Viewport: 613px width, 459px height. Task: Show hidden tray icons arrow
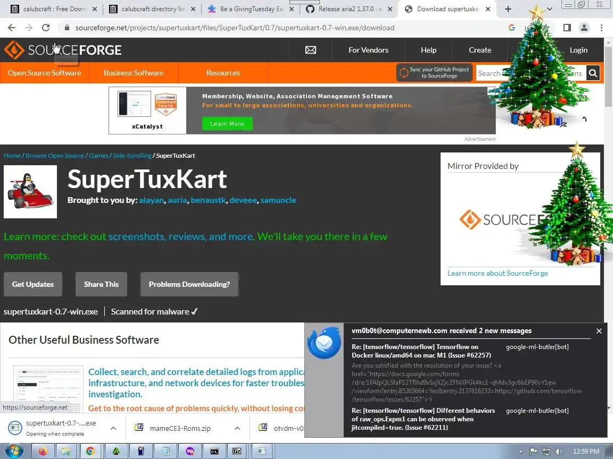point(521,451)
